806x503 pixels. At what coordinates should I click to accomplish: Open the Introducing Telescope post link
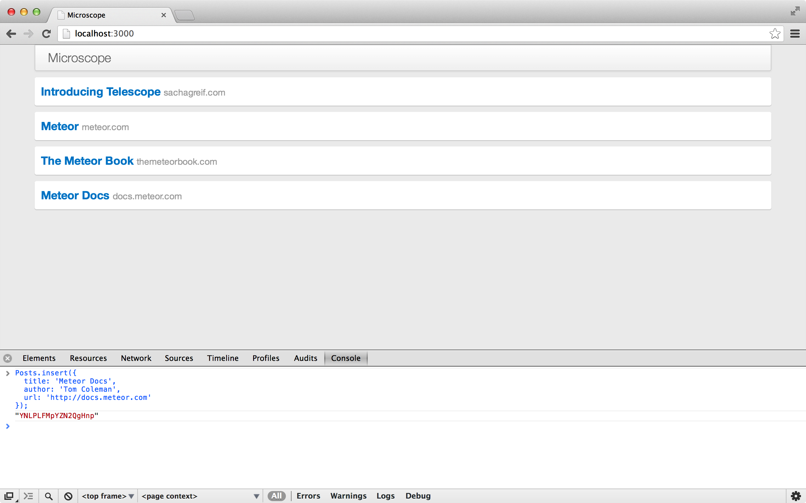coord(100,92)
